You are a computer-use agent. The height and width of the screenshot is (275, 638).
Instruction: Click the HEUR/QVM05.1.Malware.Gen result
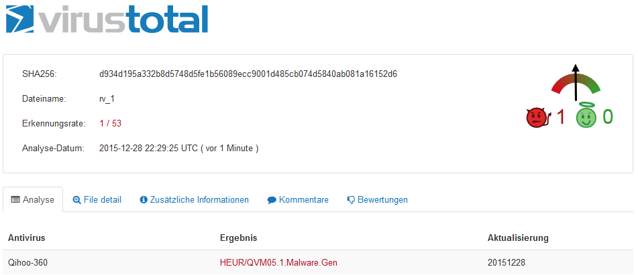tap(278, 263)
